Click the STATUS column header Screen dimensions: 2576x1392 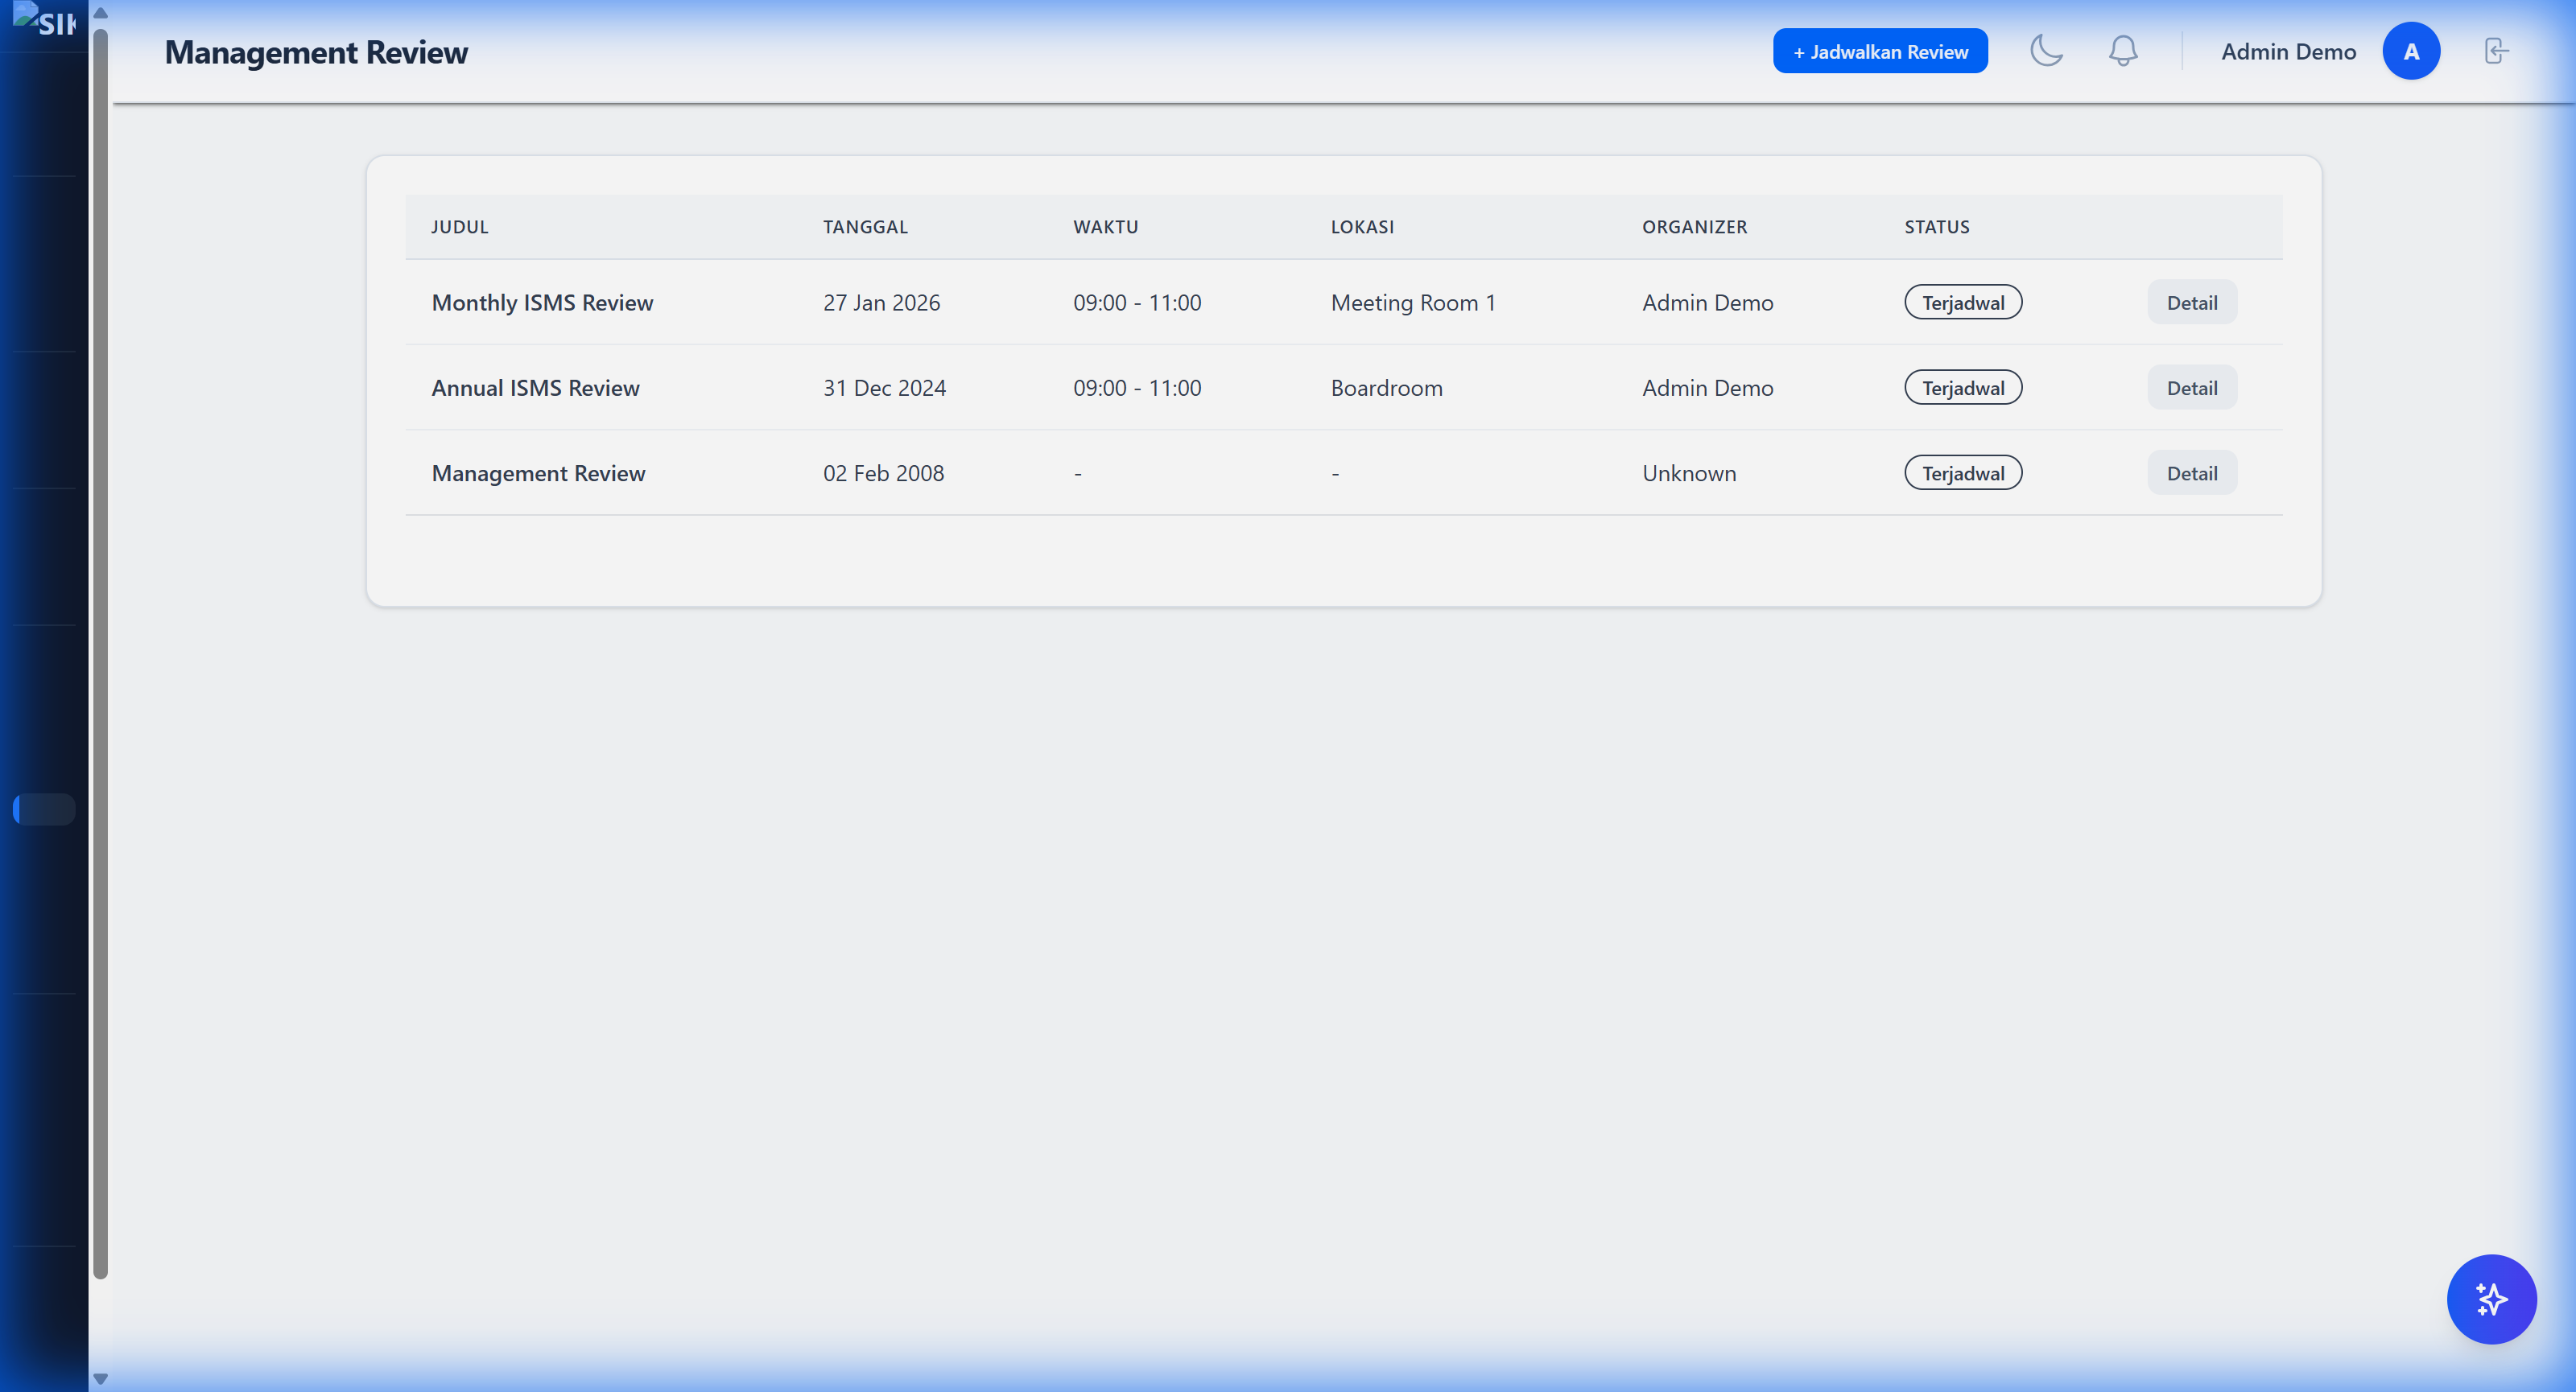click(x=1936, y=227)
